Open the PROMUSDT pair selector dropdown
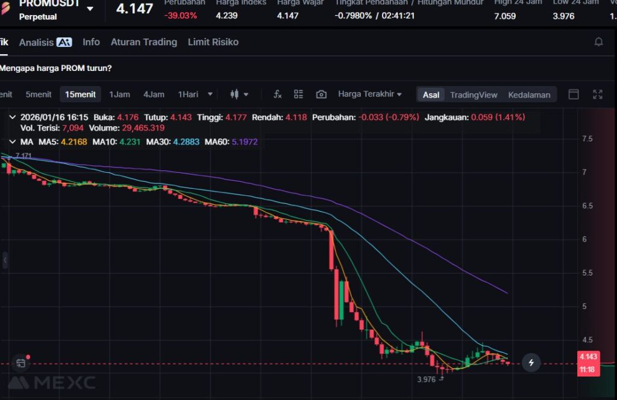 tap(90, 9)
